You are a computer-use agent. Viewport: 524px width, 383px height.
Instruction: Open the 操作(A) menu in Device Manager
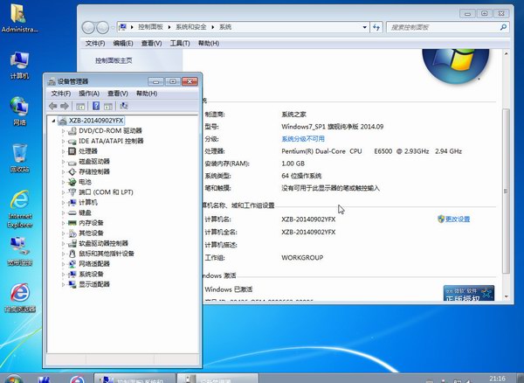[x=89, y=94]
